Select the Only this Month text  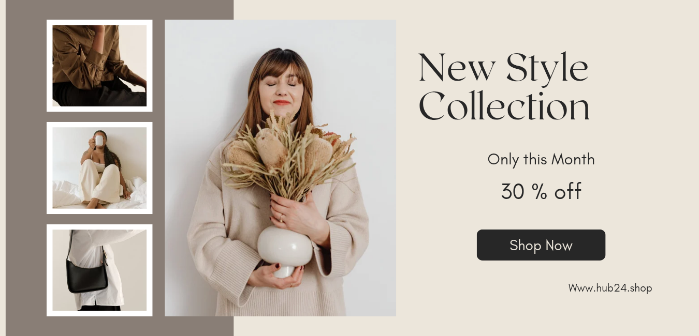click(541, 159)
